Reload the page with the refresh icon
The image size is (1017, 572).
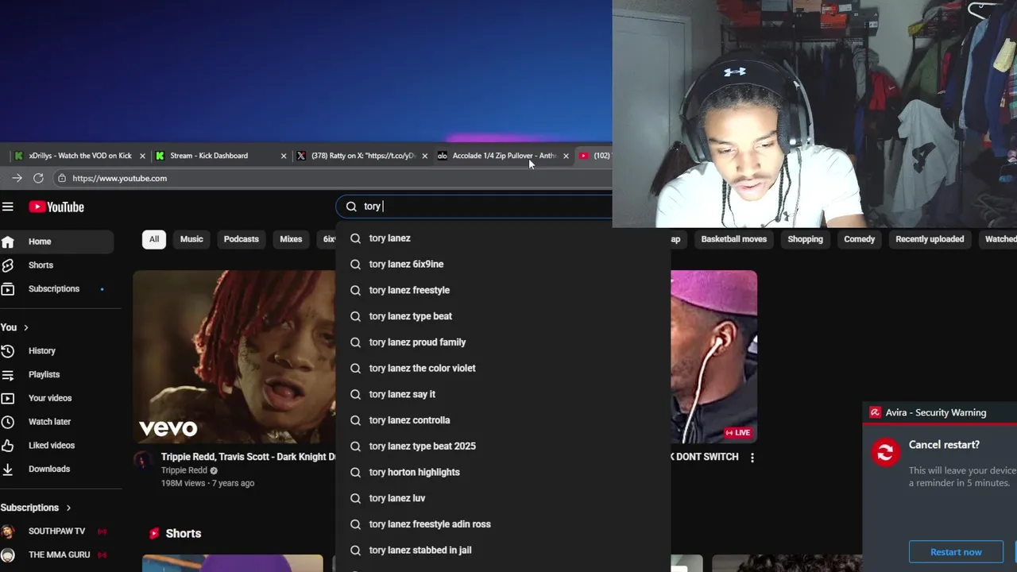[x=38, y=178]
